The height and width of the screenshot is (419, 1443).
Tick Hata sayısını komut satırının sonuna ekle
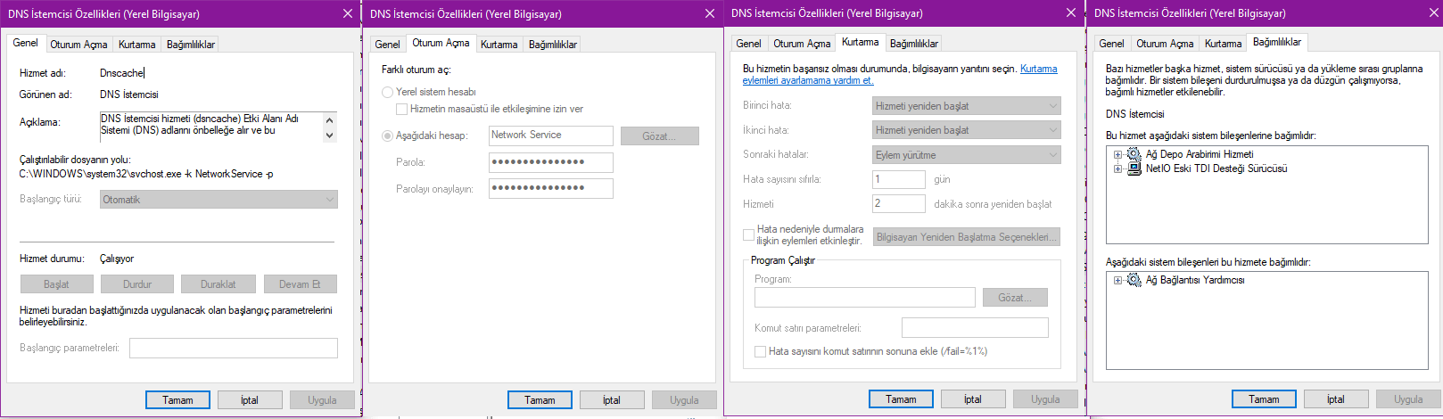[760, 351]
